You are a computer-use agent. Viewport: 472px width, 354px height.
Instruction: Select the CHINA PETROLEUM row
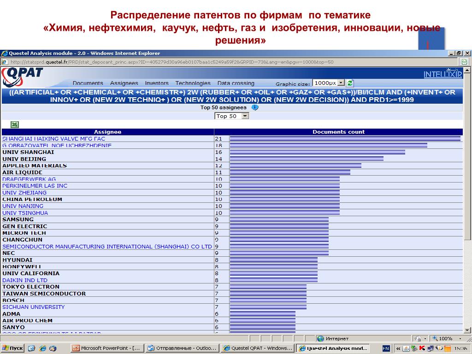pos(232,199)
